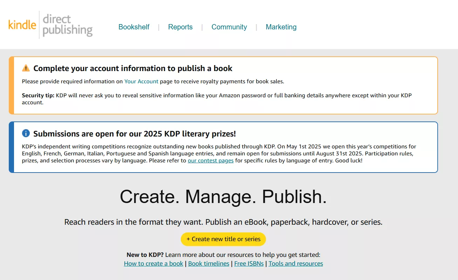Go to the Reports section

[x=180, y=27]
